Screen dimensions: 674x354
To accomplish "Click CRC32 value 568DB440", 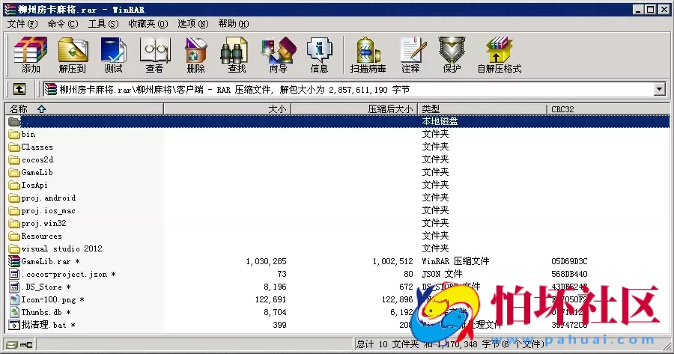I will 570,274.
